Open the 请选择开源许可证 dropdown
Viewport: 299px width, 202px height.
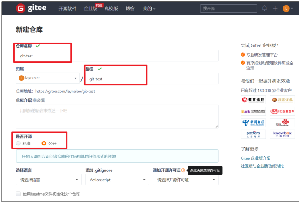point(185,180)
